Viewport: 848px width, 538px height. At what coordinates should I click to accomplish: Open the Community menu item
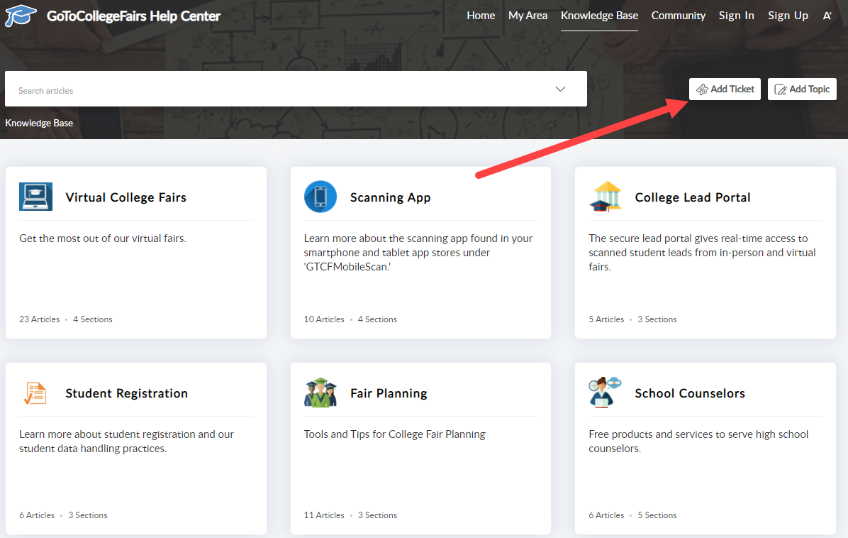(678, 16)
